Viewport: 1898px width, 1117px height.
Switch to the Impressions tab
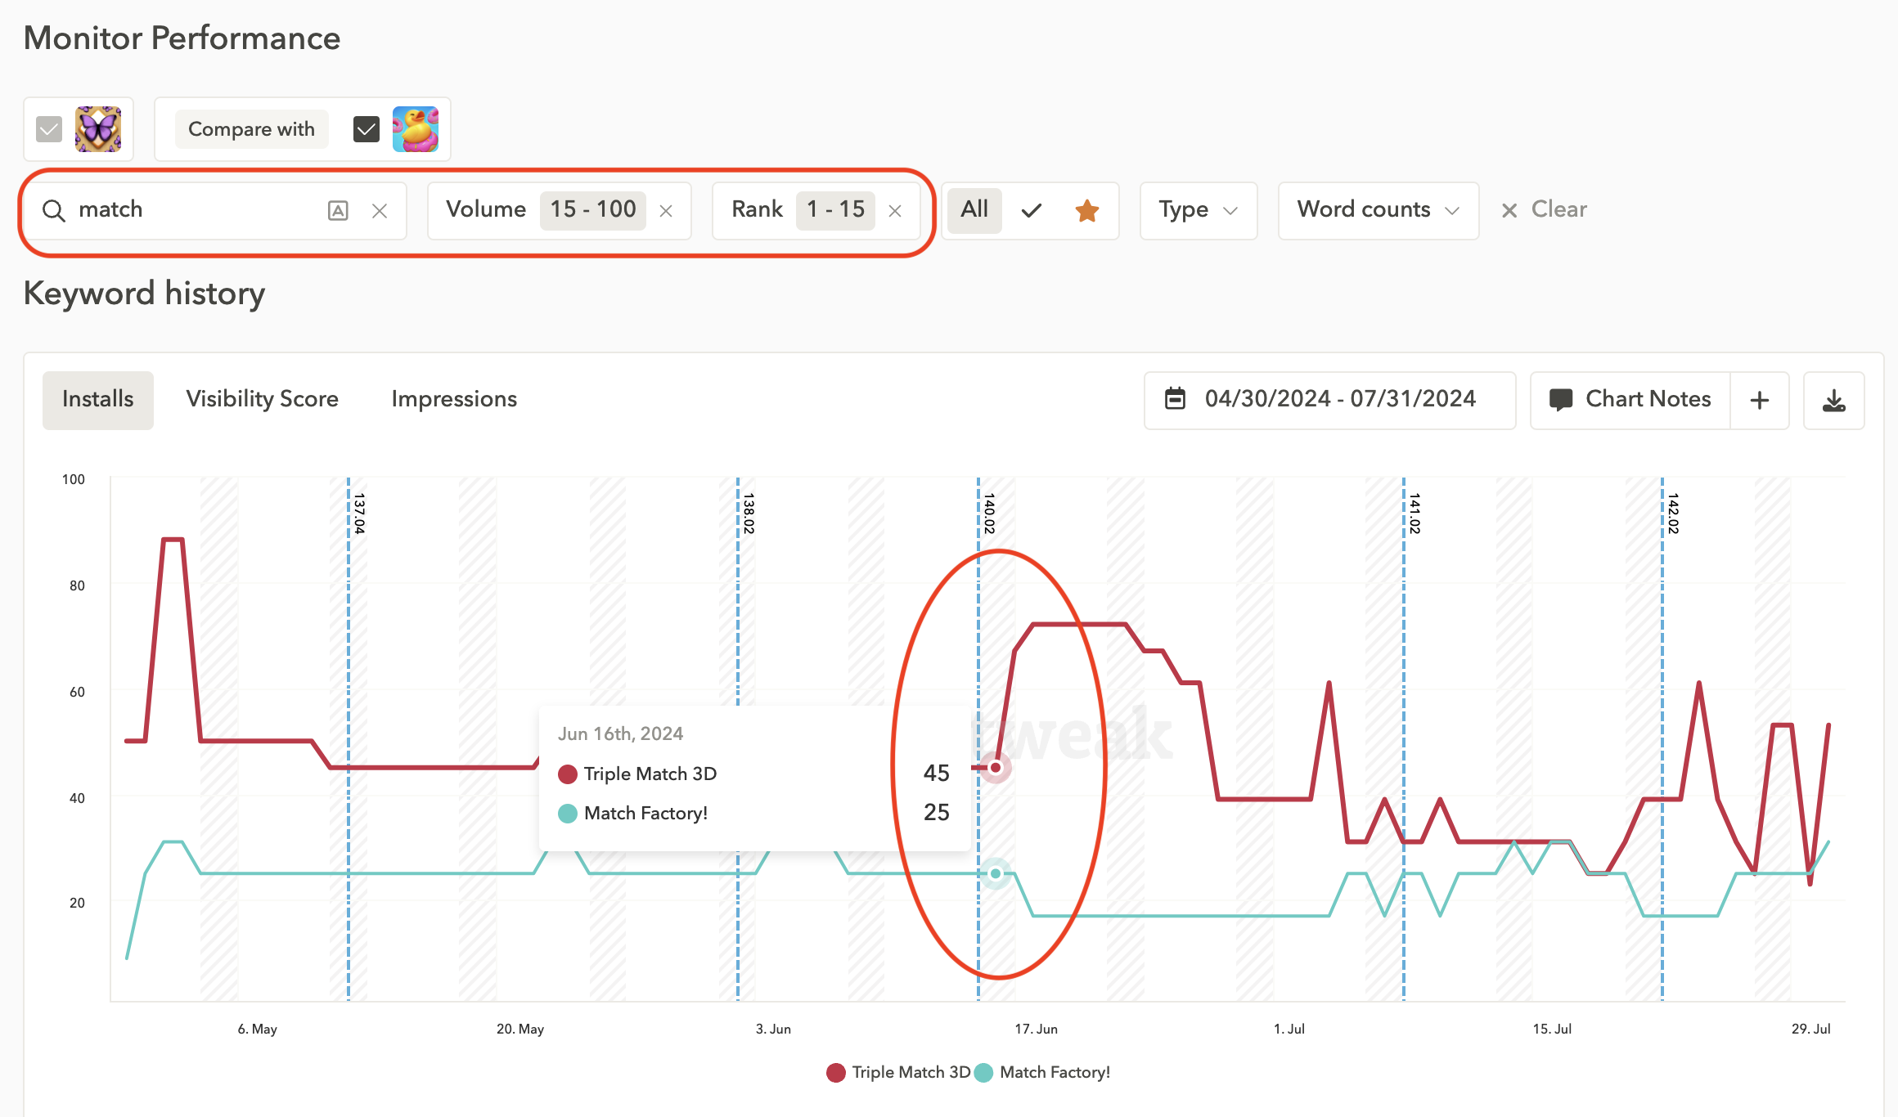click(x=454, y=400)
